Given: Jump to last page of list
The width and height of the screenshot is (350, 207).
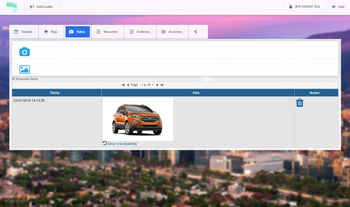Looking at the screenshot, I should (162, 85).
